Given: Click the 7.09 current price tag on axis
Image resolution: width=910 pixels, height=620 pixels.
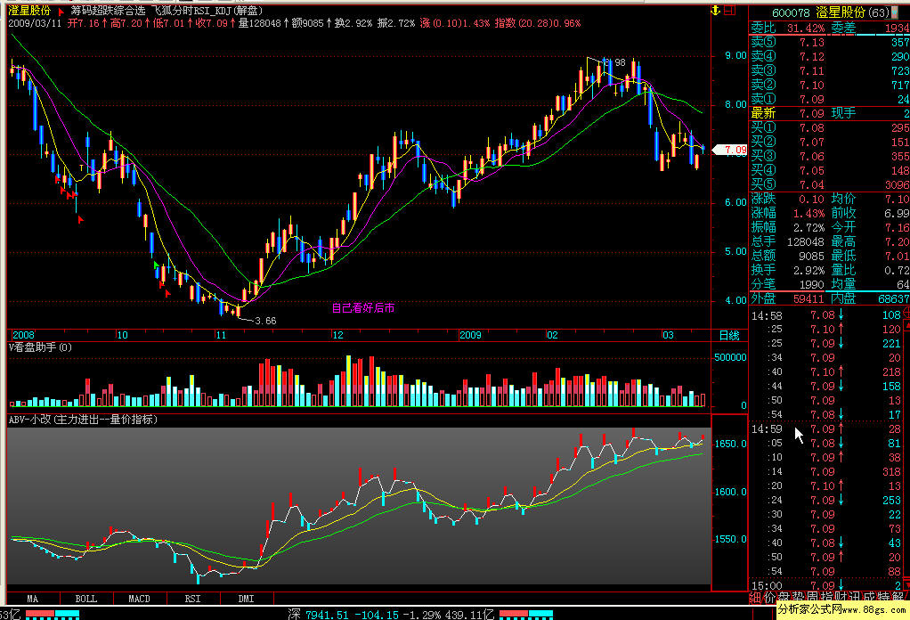Looking at the screenshot, I should coord(731,150).
